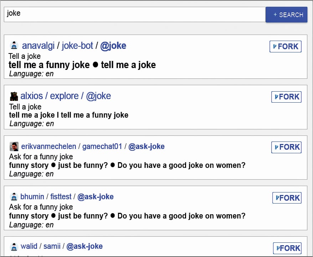The image size is (313, 257).
Task: Open the anavalgi user link
Action: click(x=38, y=46)
